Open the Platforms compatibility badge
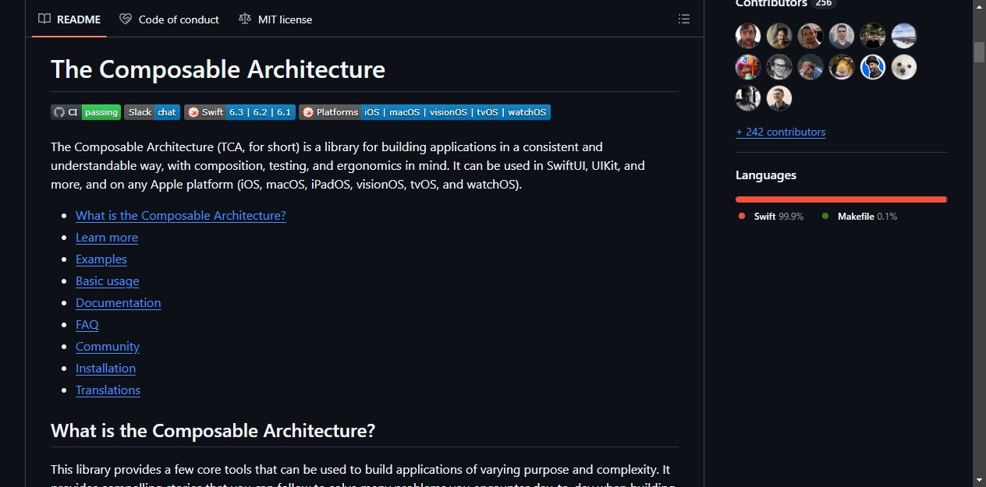986x487 pixels. pyautogui.click(x=424, y=112)
